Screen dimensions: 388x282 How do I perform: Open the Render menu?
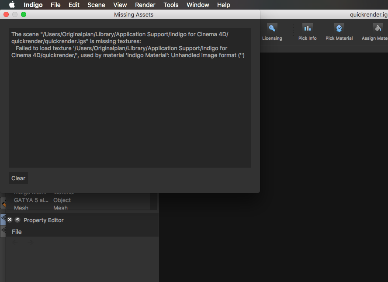(145, 5)
